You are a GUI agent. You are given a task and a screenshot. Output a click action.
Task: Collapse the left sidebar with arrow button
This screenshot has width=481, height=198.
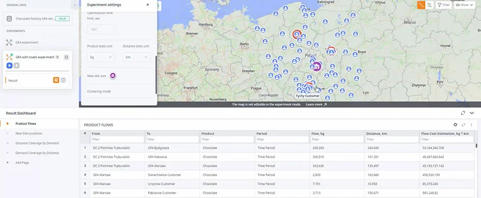click(75, 5)
